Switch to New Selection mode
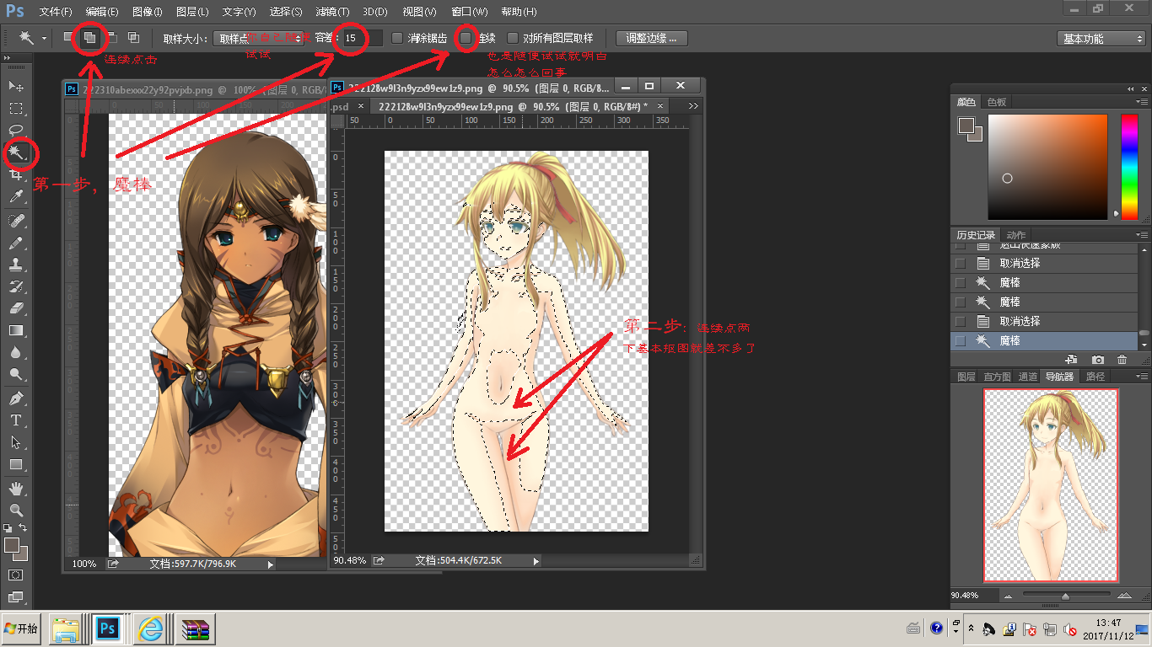1152x647 pixels. pyautogui.click(x=68, y=38)
